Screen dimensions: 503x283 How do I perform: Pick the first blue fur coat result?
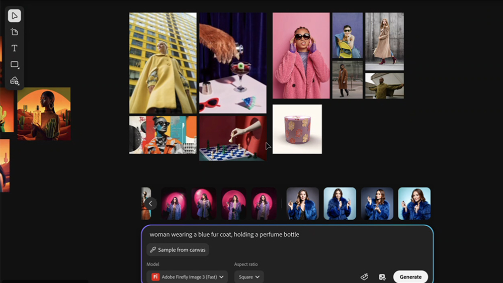point(303,204)
